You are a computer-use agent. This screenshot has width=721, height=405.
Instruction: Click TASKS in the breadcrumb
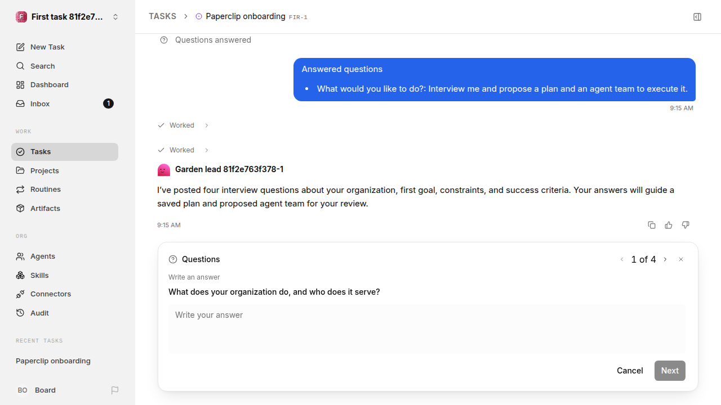coord(162,16)
